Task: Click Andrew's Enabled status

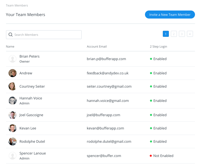Action: click(x=158, y=73)
